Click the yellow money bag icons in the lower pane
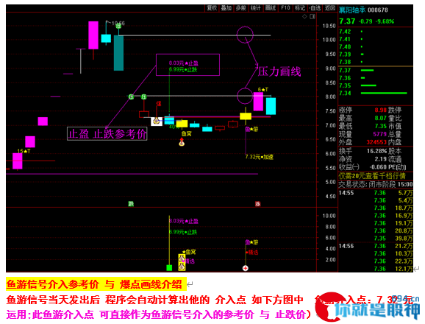The image size is (425, 324). click(x=182, y=262)
